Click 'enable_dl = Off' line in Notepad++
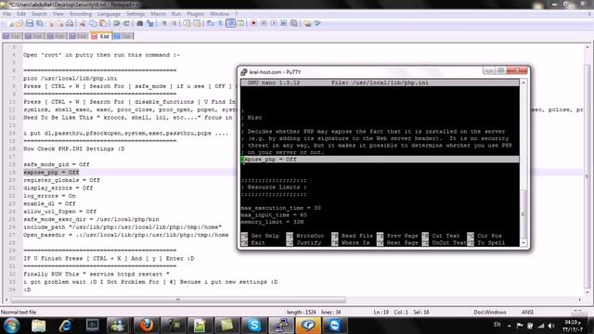This screenshot has width=594, height=334. [x=49, y=204]
